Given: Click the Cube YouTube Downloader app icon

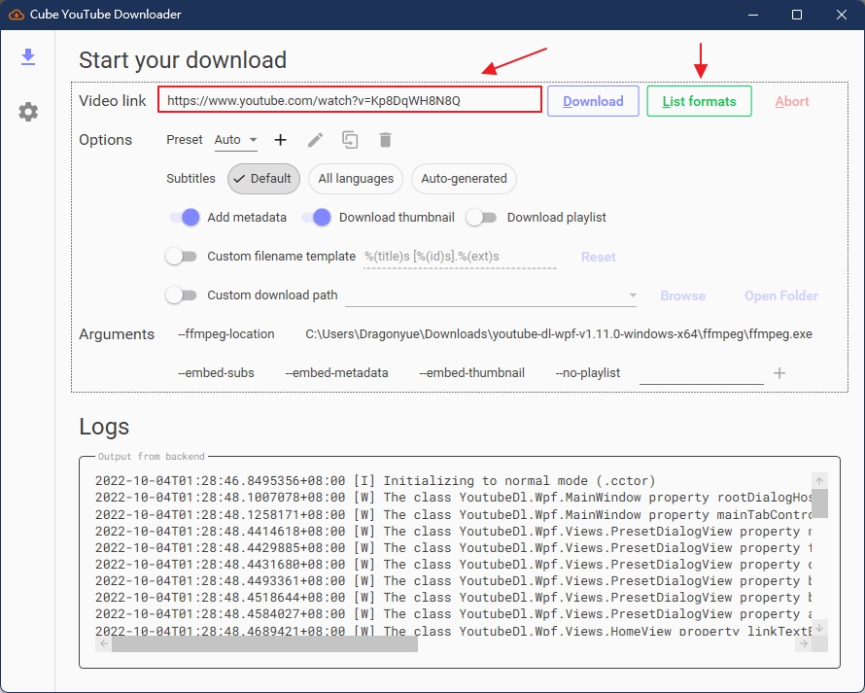Looking at the screenshot, I should pyautogui.click(x=17, y=15).
